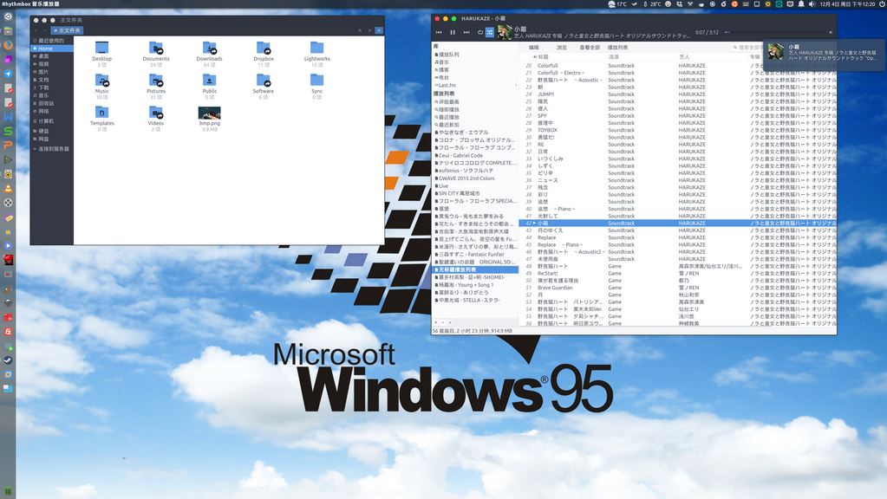This screenshot has width=887, height=499.
Task: Open the Downloads folder icon
Action: click(x=209, y=48)
